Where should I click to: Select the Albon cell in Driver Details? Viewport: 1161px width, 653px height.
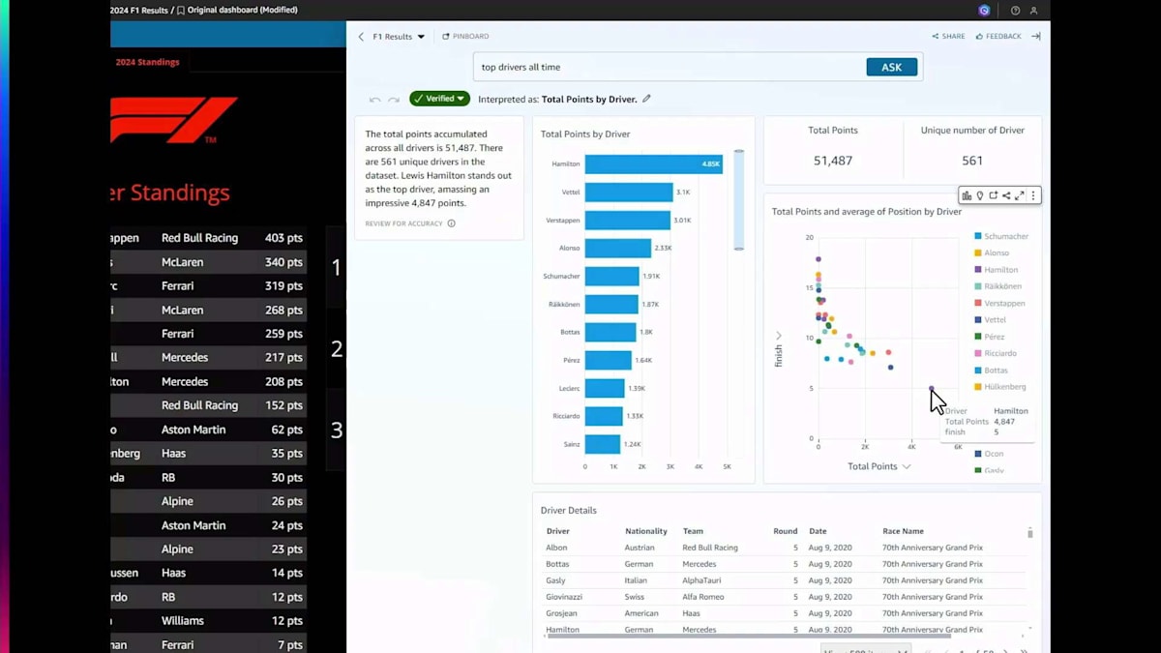click(x=556, y=548)
